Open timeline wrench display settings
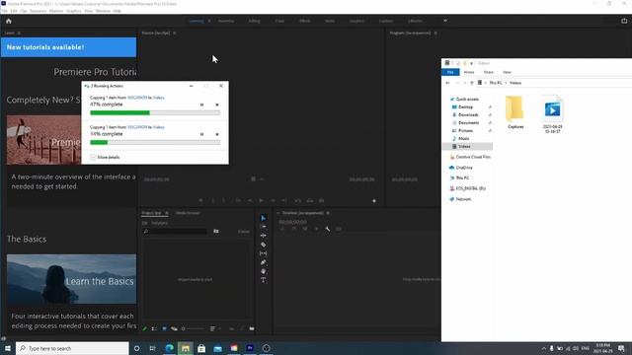This screenshot has height=355, width=632. click(x=327, y=229)
